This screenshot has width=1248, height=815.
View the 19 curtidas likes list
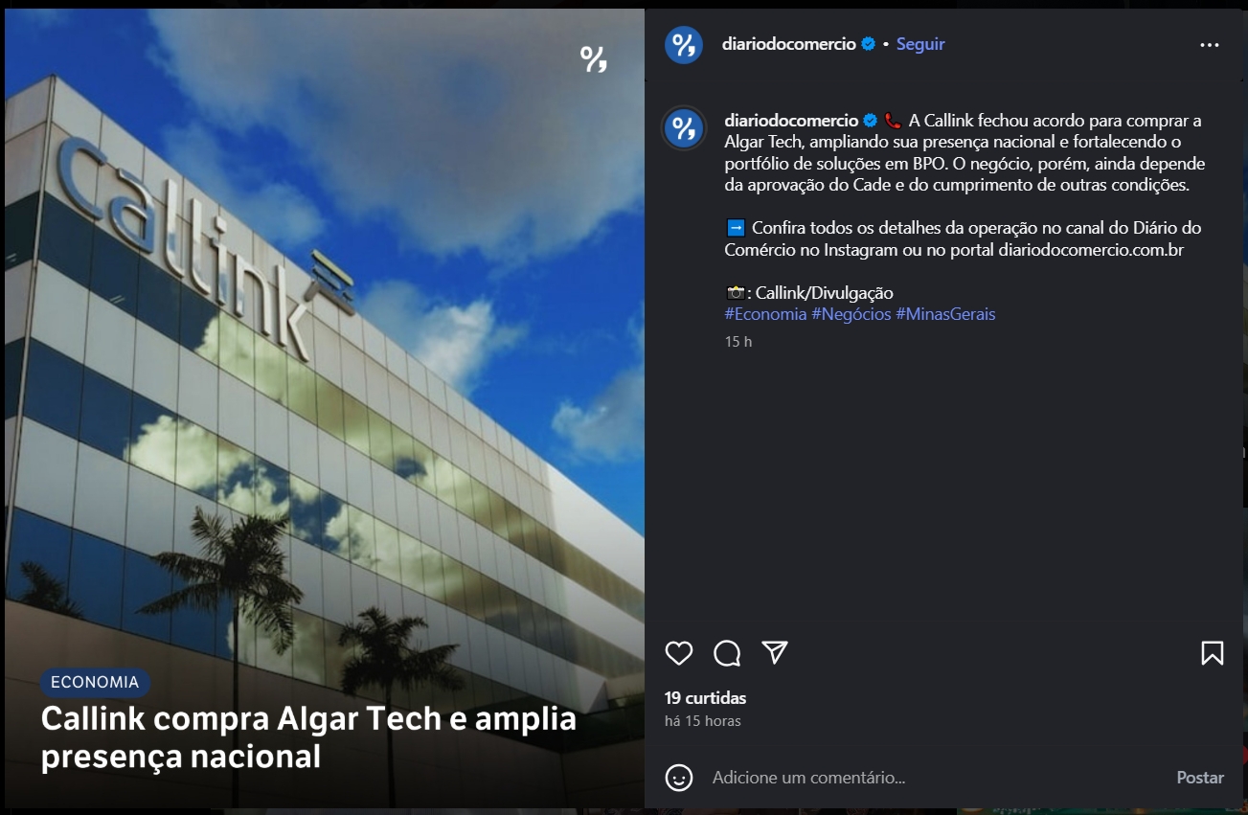coord(705,698)
